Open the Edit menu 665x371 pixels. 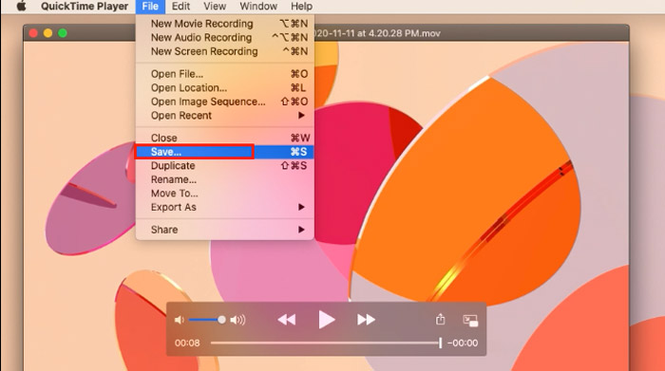(x=180, y=7)
